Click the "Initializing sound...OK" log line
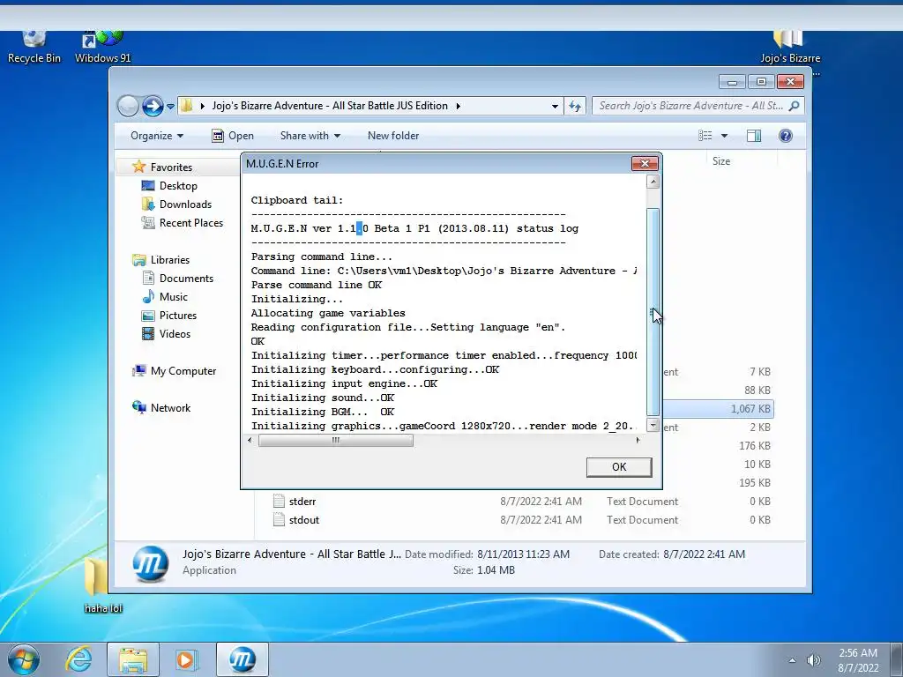 pos(323,398)
